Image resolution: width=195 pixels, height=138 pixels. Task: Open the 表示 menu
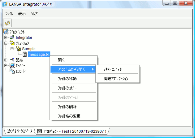click(x=22, y=13)
